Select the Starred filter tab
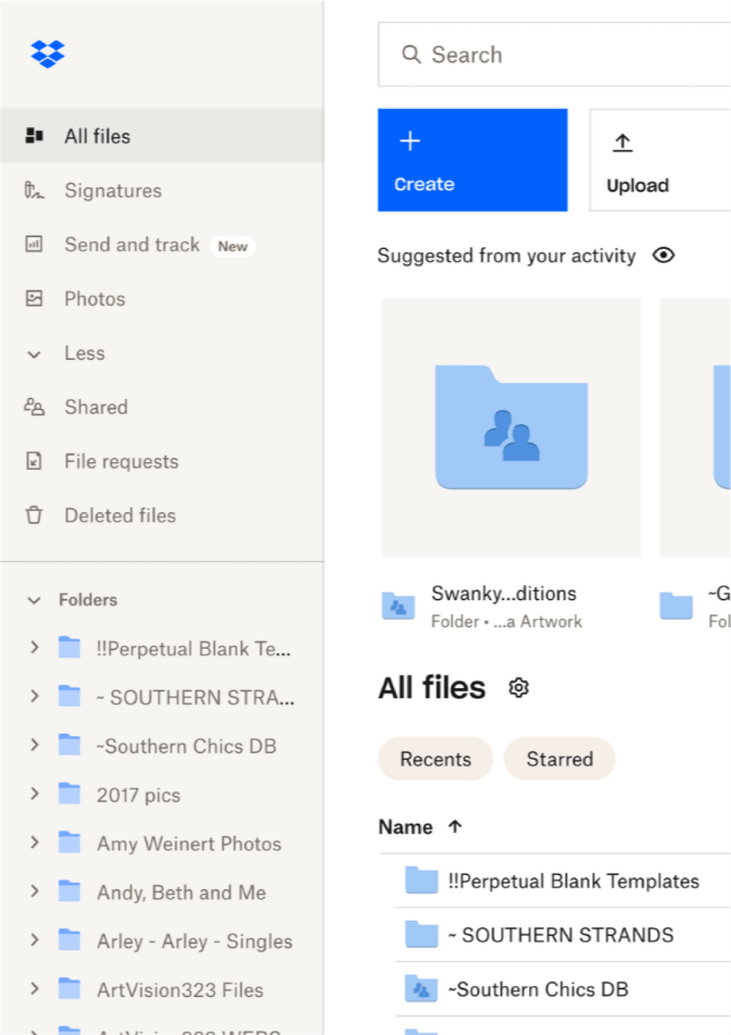This screenshot has width=731, height=1035. click(559, 759)
